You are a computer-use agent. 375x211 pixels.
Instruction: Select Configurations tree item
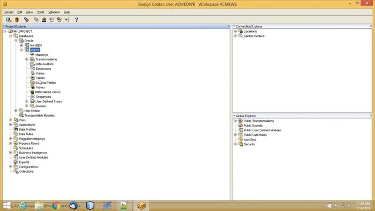pos(29,166)
